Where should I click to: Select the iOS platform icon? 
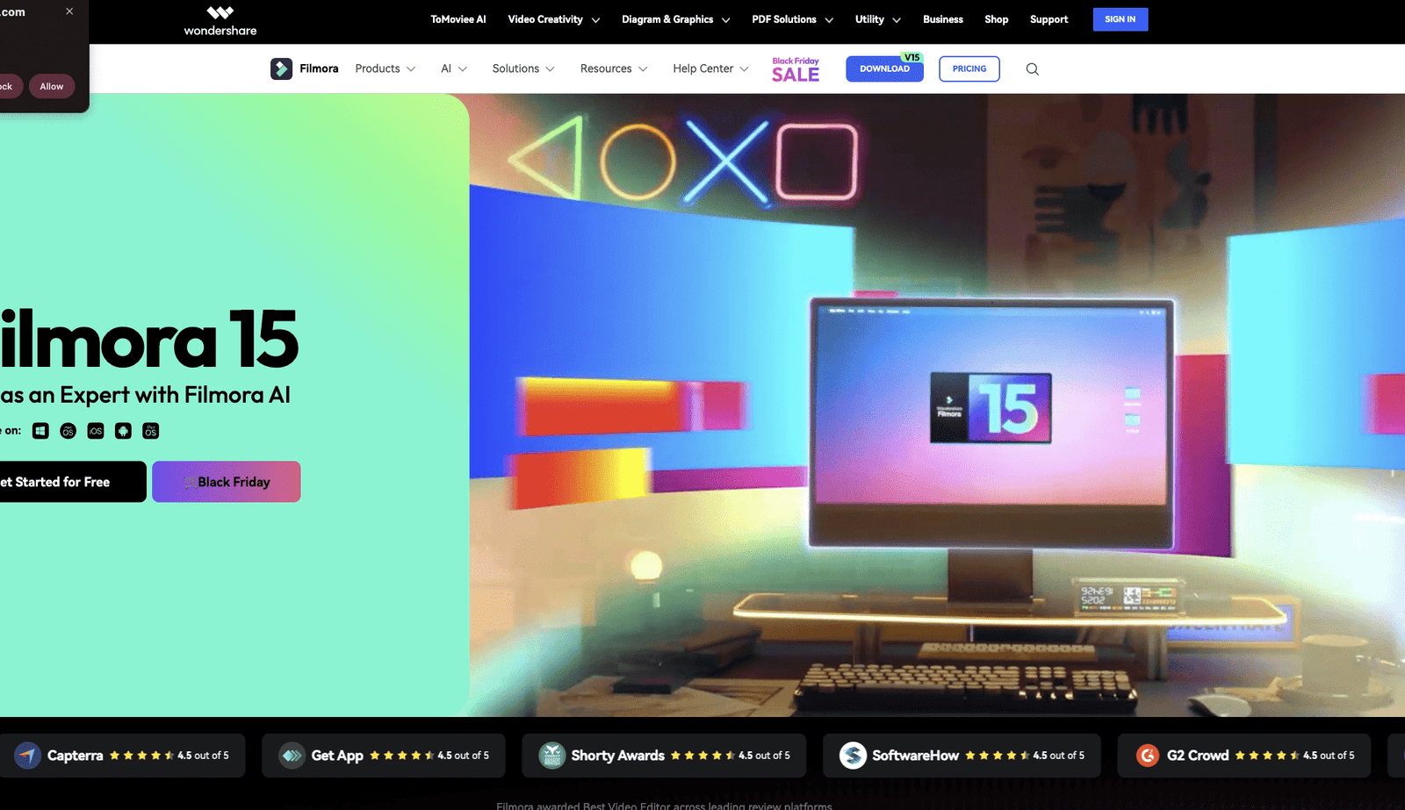[x=96, y=431]
